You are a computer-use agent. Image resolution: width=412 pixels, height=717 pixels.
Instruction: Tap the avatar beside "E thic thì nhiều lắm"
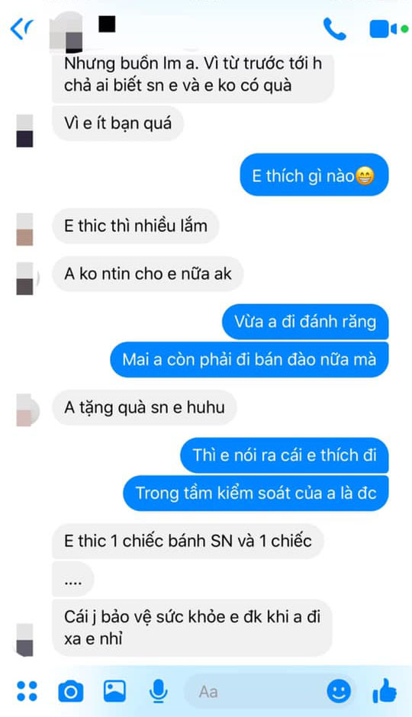(x=24, y=229)
